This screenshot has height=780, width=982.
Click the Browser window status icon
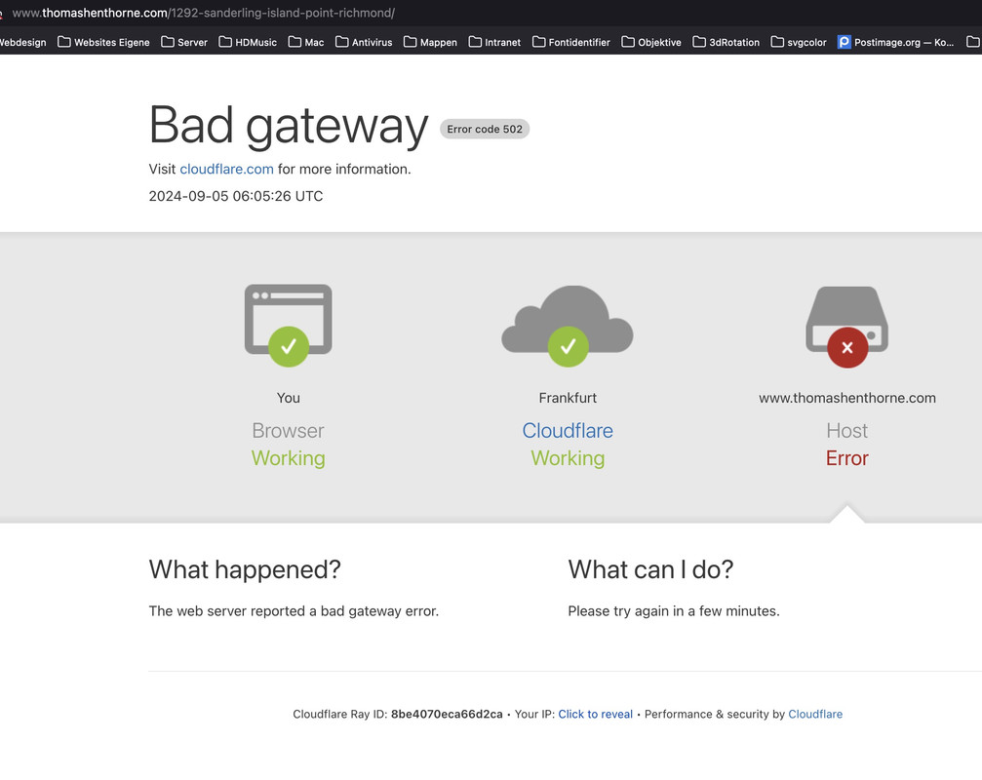[288, 325]
